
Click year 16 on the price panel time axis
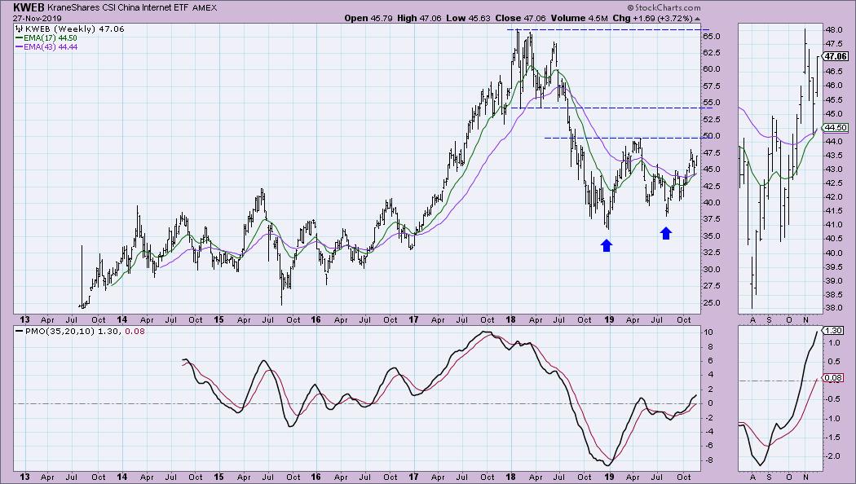315,319
